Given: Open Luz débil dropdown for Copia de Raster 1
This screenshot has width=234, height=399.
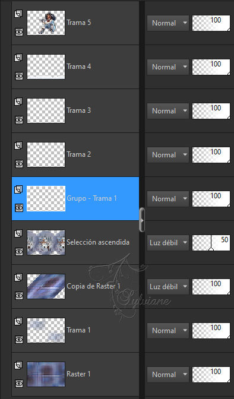Looking at the screenshot, I should coord(168,287).
